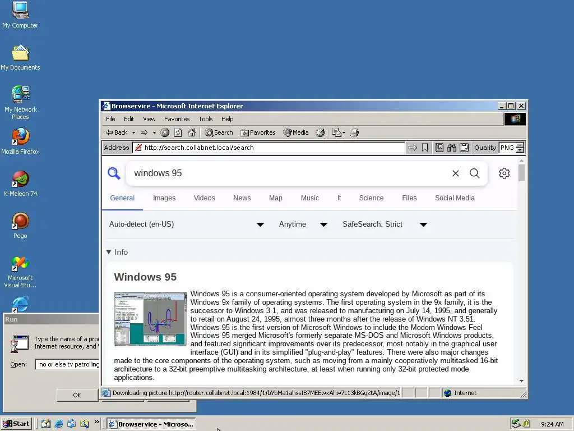Open My Network Places desktop icon
The width and height of the screenshot is (574, 431).
(x=20, y=103)
